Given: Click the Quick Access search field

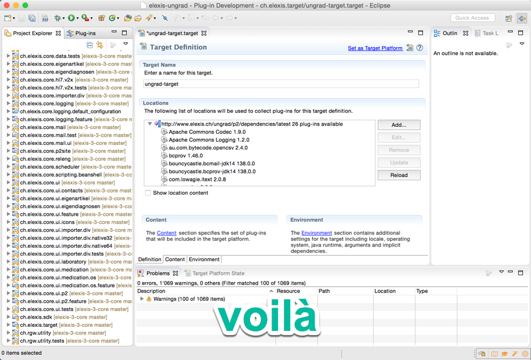Looking at the screenshot, I should pyautogui.click(x=472, y=18).
